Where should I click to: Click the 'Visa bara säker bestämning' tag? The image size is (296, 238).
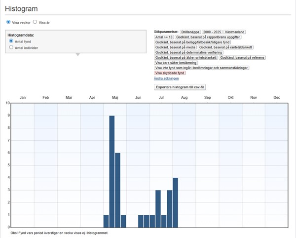coord(176,63)
